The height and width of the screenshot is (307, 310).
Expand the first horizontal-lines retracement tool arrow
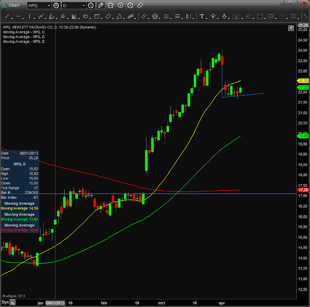pos(170,18)
